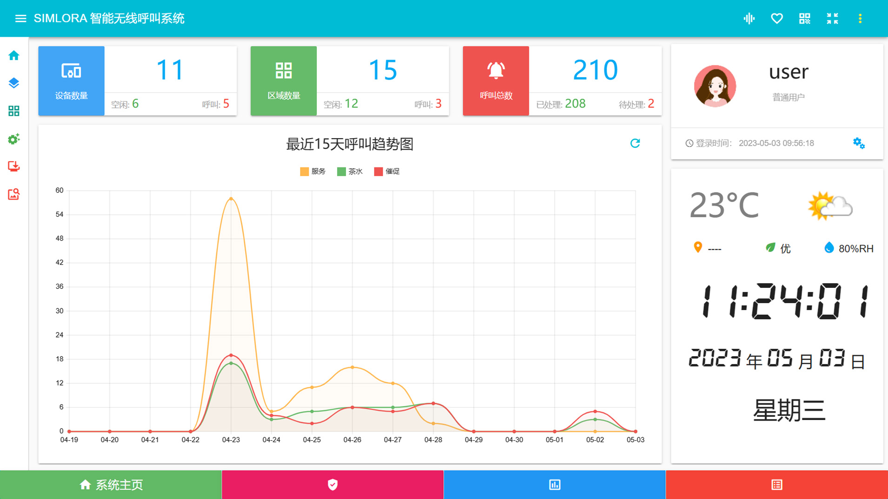This screenshot has height=499, width=888.
Task: Open the green gear settings in sidebar
Action: tap(14, 139)
